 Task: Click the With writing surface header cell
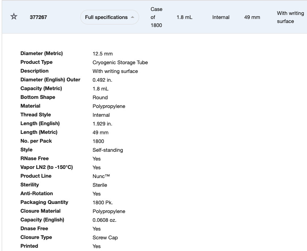(x=290, y=17)
